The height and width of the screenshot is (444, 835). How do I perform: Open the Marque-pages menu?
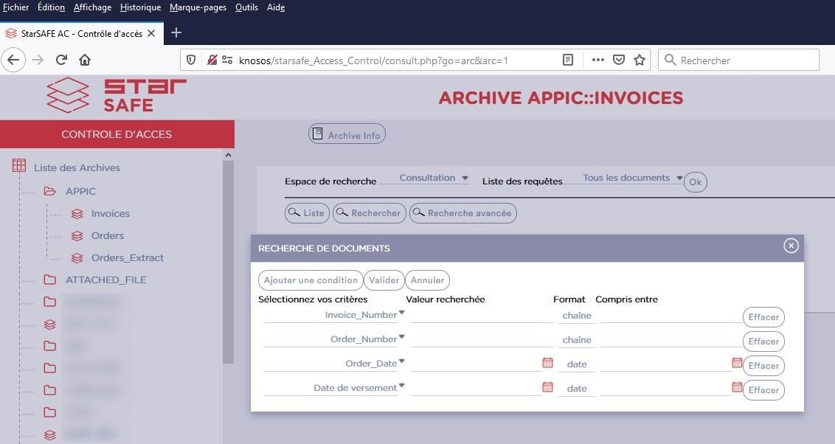click(x=198, y=7)
